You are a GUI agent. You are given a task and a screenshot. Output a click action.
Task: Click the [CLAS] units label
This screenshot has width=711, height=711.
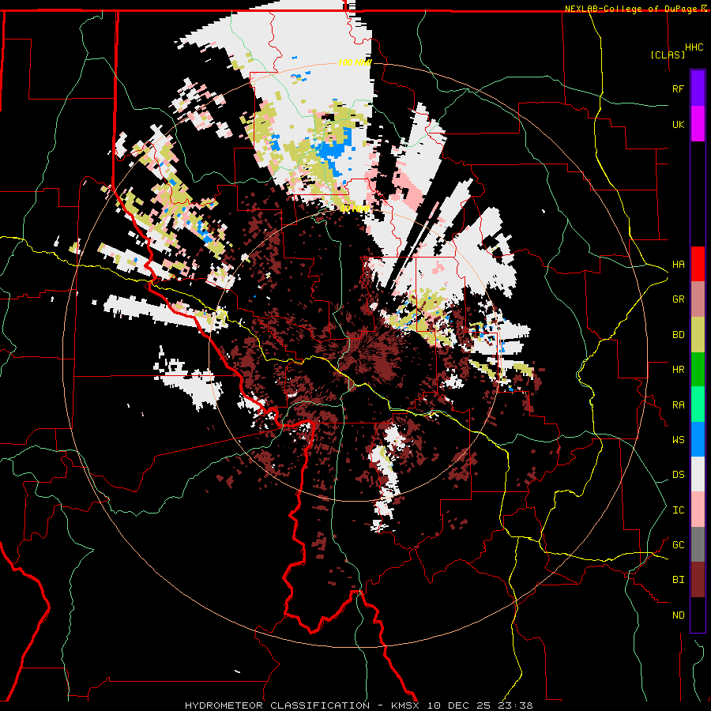(668, 55)
